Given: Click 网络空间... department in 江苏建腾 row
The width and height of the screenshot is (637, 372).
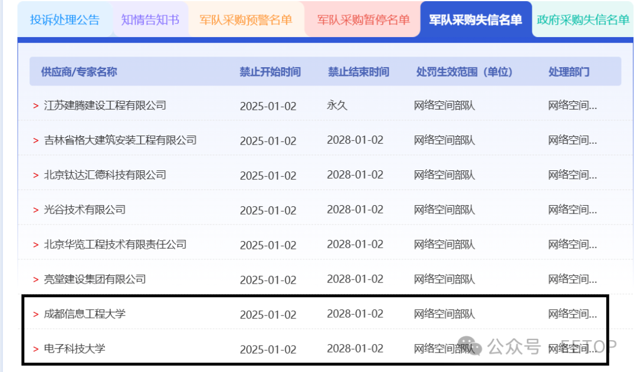Looking at the screenshot, I should tap(572, 106).
